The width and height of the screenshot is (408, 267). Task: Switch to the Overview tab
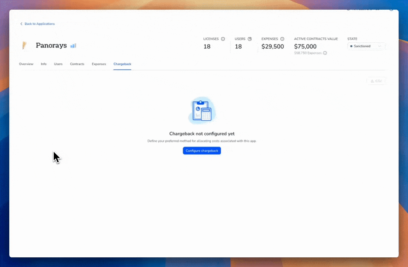26,64
